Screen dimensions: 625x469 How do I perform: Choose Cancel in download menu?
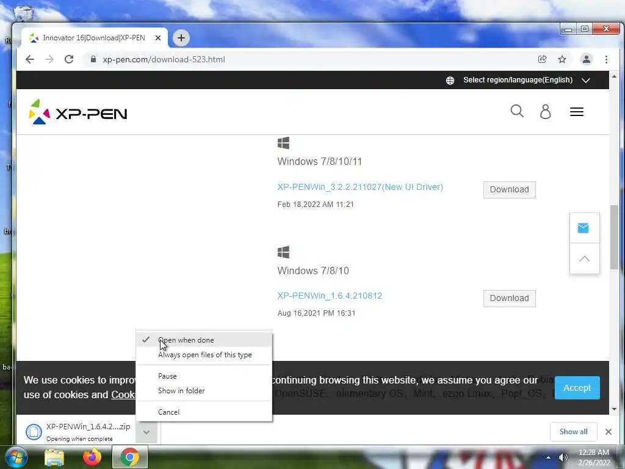(x=204, y=412)
